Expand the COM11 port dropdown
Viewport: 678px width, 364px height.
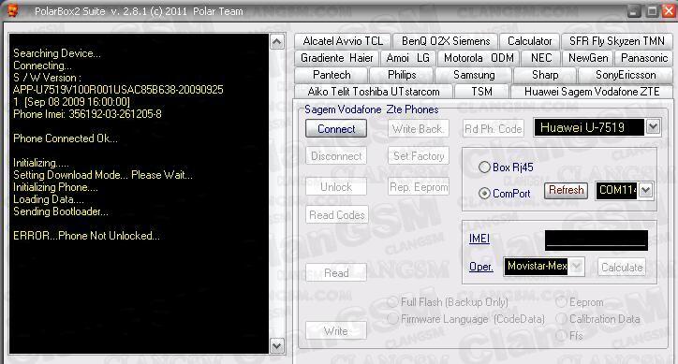point(645,190)
